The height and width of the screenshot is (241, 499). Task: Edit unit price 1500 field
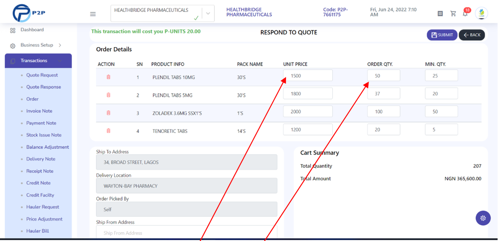pyautogui.click(x=308, y=76)
